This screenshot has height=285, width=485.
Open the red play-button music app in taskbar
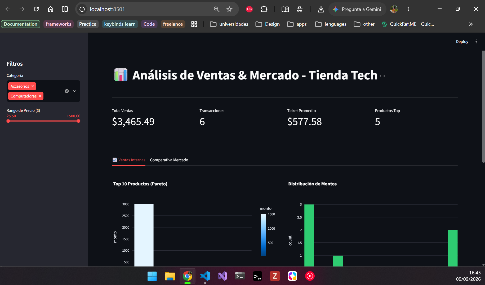(x=310, y=276)
